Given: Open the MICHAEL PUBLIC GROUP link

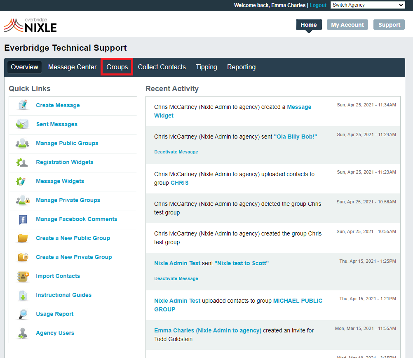Looking at the screenshot, I should (298, 301).
